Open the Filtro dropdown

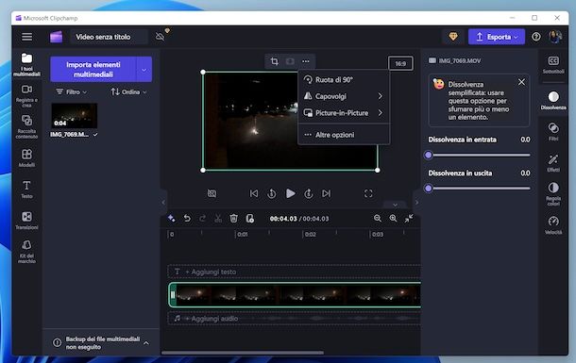point(71,92)
